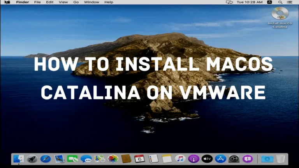Open the Help menu
Viewport: 299px width, 168px height.
pyautogui.click(x=109, y=2)
